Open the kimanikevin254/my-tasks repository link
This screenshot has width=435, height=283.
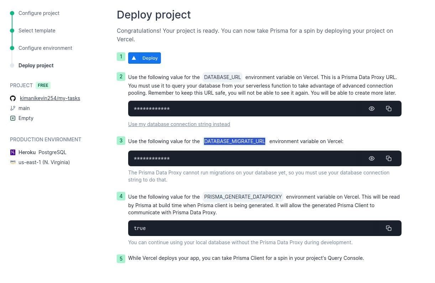(50, 98)
